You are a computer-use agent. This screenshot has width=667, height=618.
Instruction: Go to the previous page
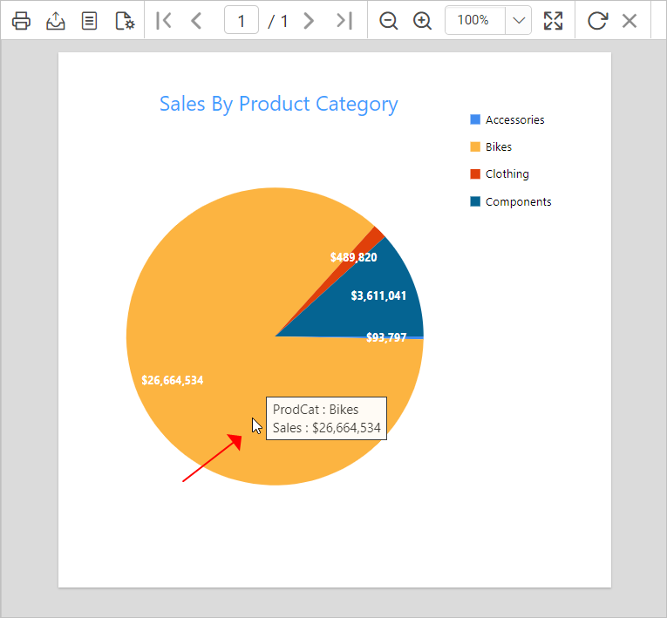[196, 20]
